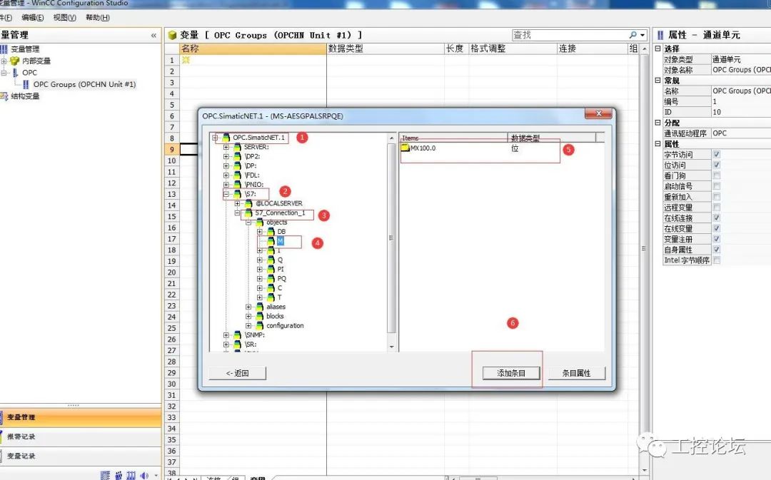The image size is (771, 480).
Task: Click the OPC driver icon in tag tree
Action: [15, 73]
